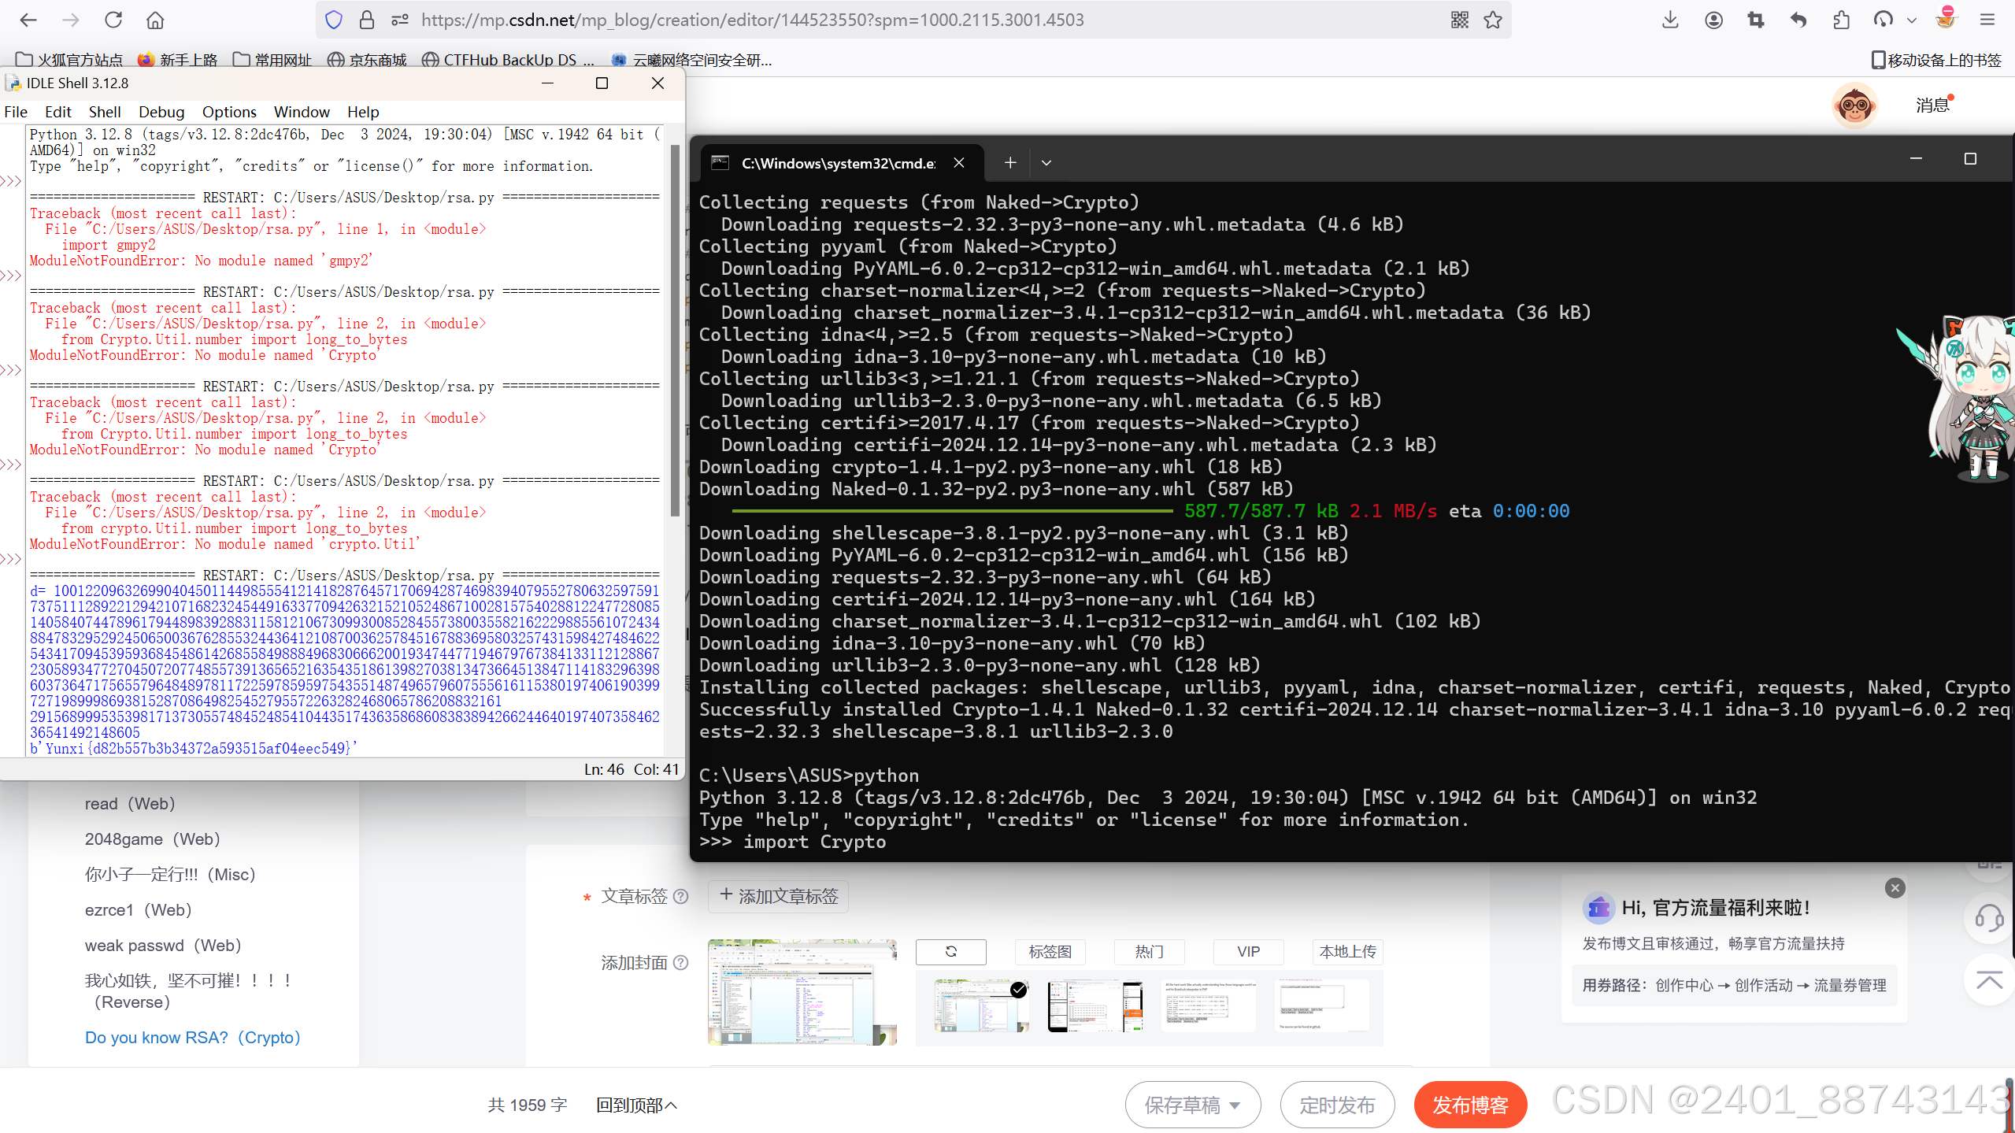Screen dimensions: 2015x1133
Task: Open the Firefox hamburger menu
Action: click(1987, 20)
